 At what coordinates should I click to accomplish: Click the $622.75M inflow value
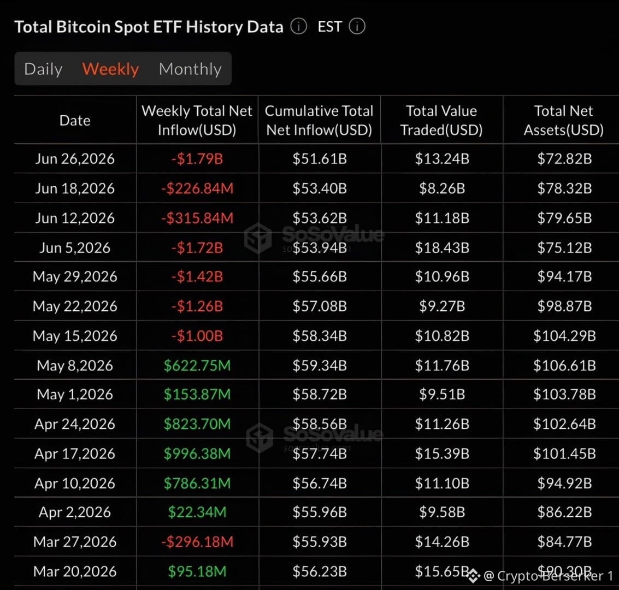(197, 365)
